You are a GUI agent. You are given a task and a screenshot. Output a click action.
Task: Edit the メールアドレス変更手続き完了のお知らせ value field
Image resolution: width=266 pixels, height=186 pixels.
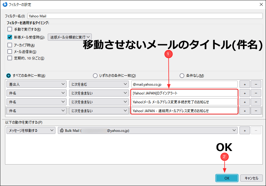[184, 102]
